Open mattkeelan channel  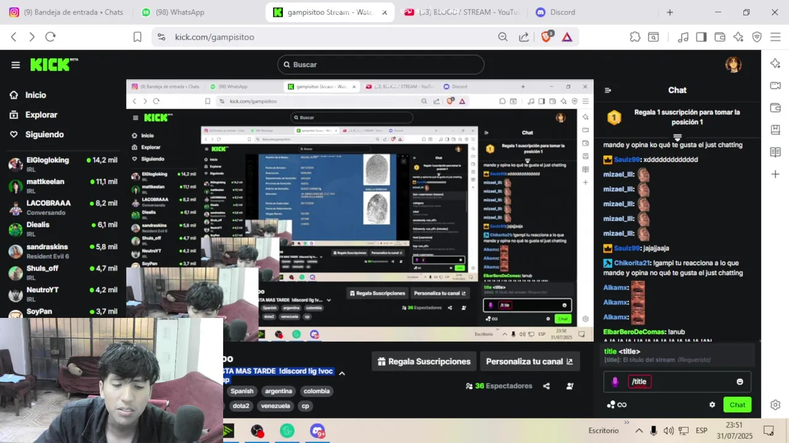63,185
